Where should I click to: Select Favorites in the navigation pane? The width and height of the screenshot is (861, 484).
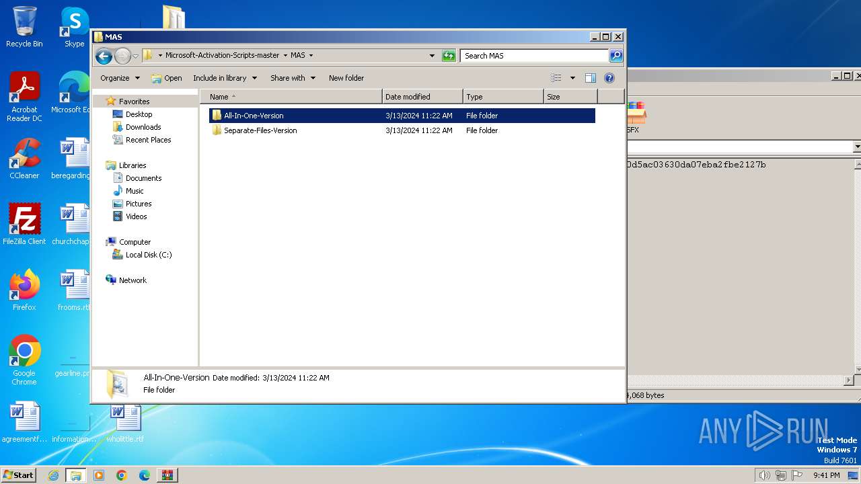point(134,102)
